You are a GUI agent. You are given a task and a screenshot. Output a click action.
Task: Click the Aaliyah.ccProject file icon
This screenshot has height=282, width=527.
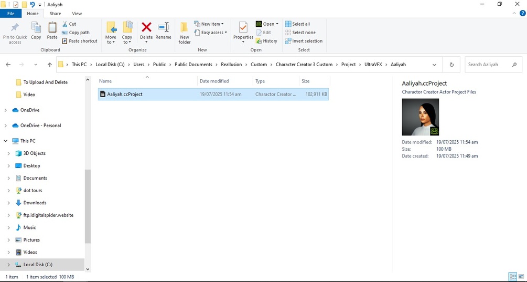[x=102, y=94]
